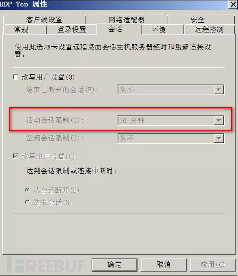The width and height of the screenshot is (238, 276).
Task: Open the 网络适配器 tab
Action: tap(126, 20)
